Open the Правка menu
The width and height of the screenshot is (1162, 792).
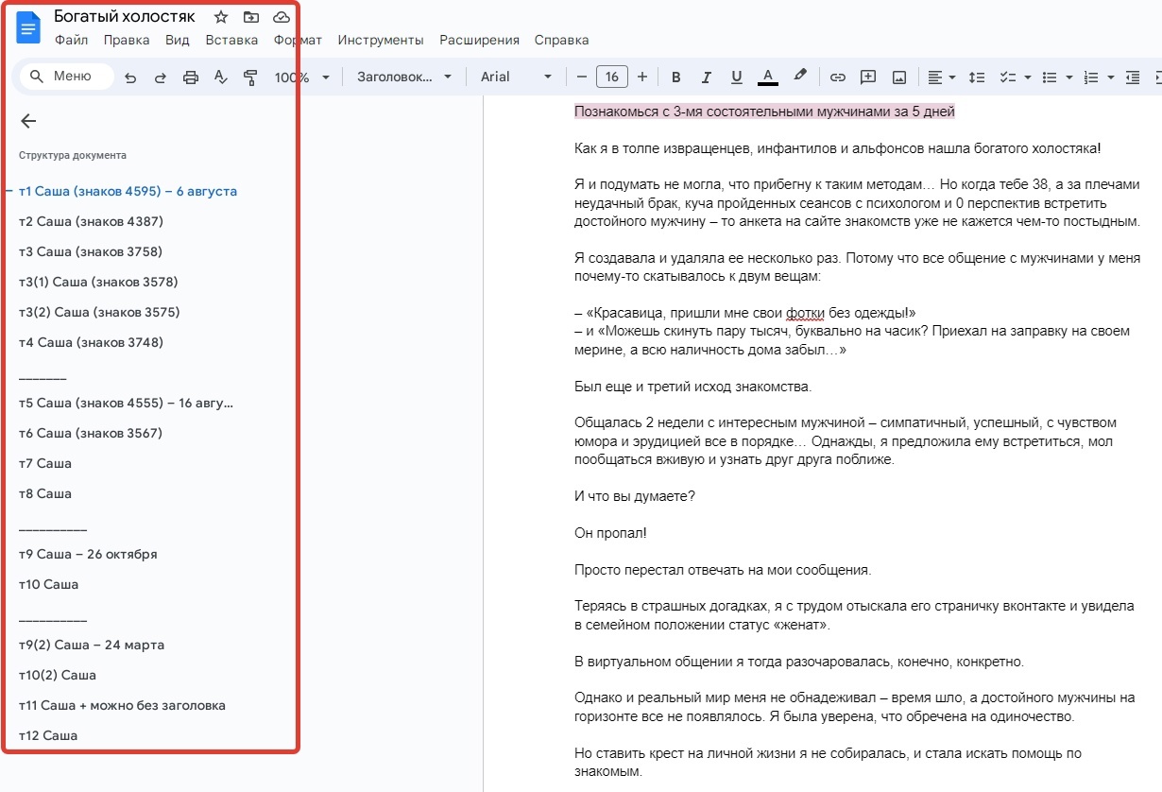127,40
